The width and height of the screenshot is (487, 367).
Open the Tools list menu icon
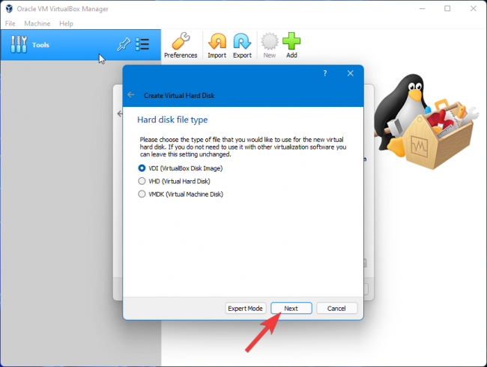point(142,44)
